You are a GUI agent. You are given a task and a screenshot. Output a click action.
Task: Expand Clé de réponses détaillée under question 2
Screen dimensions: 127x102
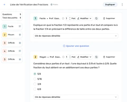pyautogui.click(x=76, y=97)
